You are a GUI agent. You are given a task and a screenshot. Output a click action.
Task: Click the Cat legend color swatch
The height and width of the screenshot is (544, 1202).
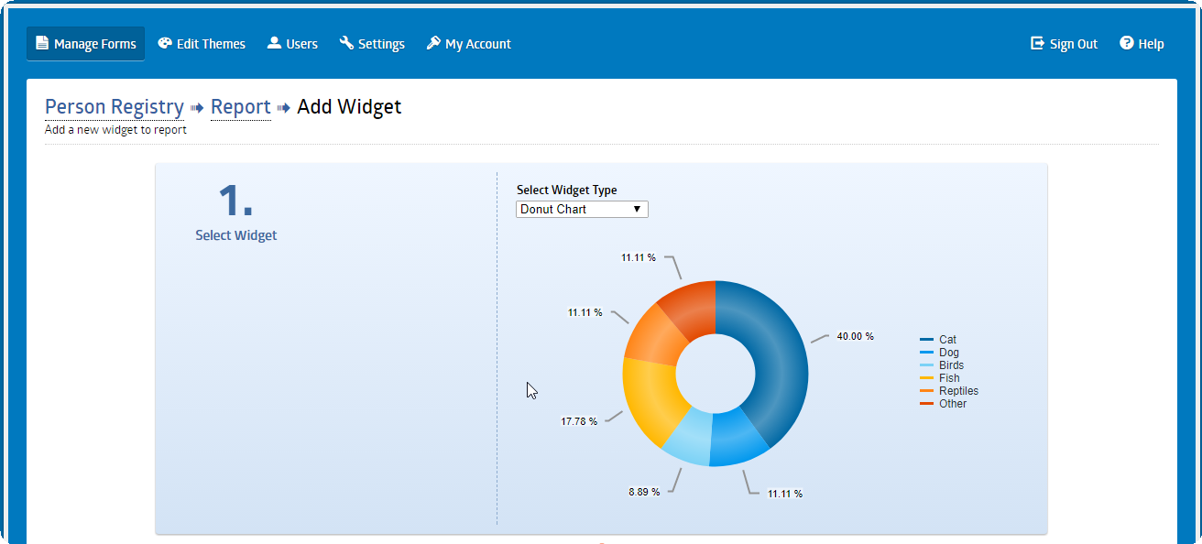click(x=926, y=340)
